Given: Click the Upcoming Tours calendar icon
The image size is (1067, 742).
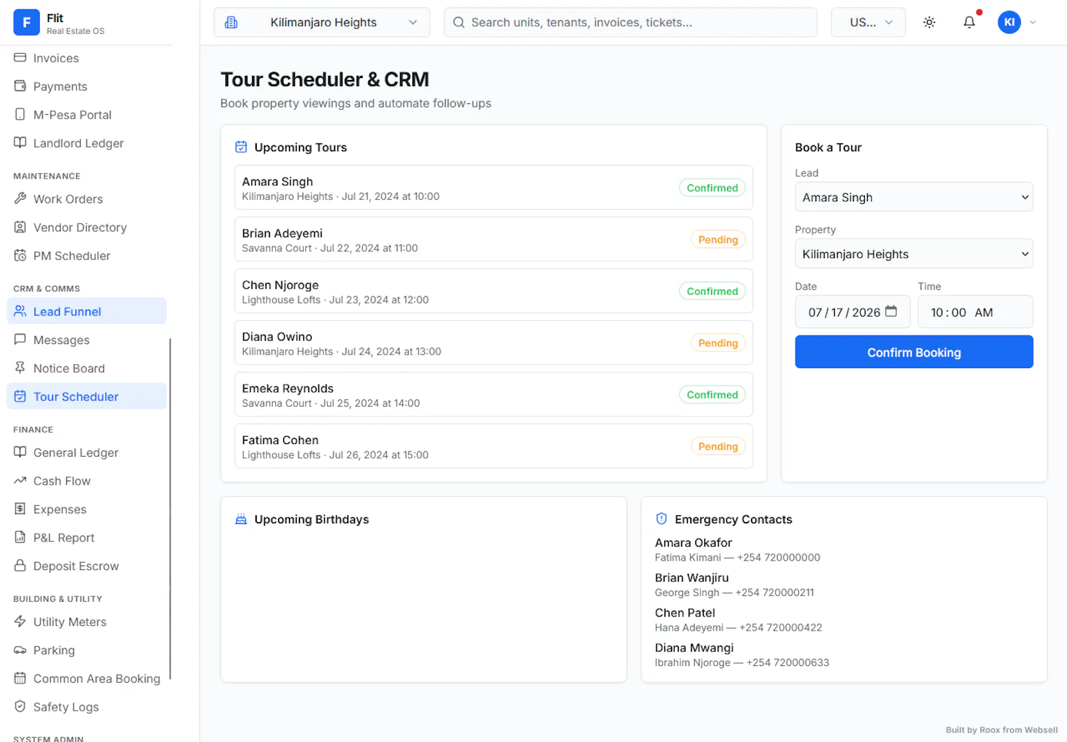Looking at the screenshot, I should [241, 147].
